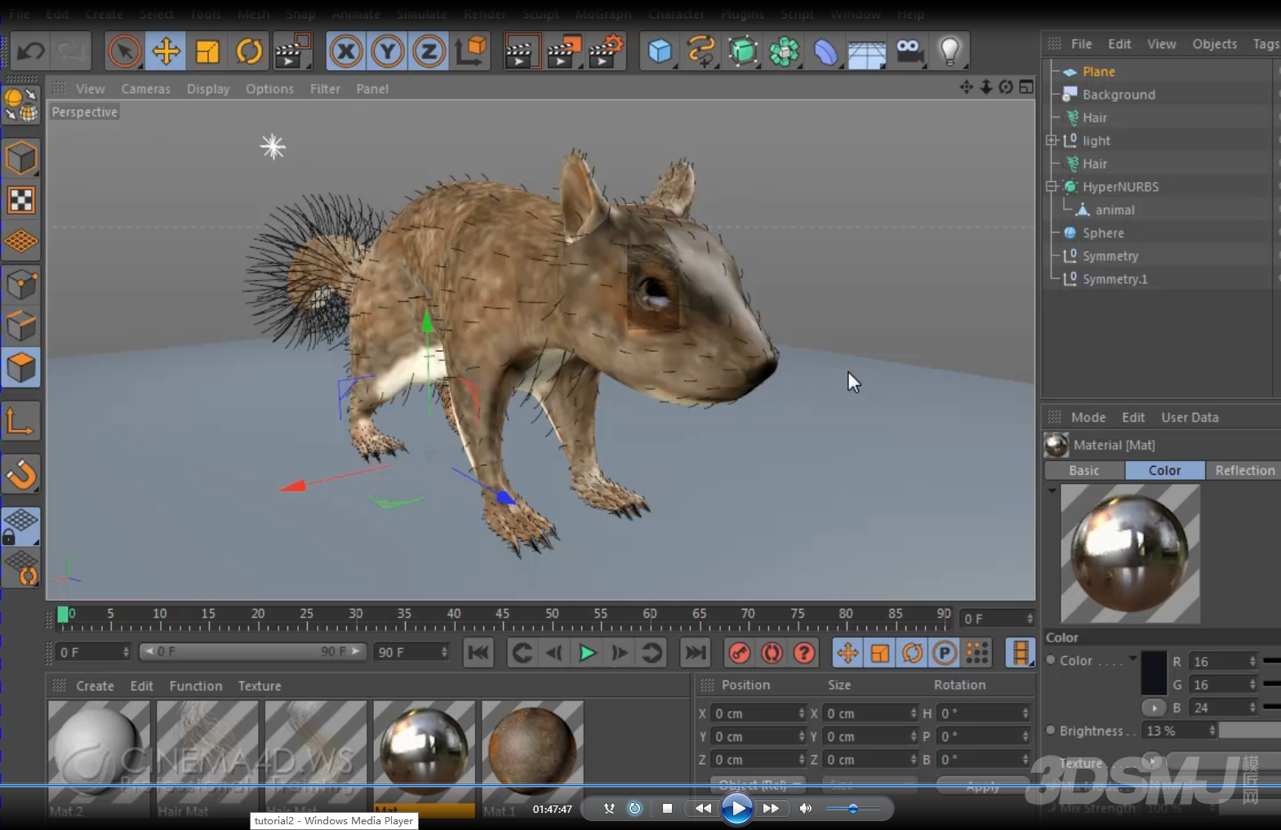Image resolution: width=1281 pixels, height=830 pixels.
Task: Open the floor environment icon
Action: tap(867, 53)
